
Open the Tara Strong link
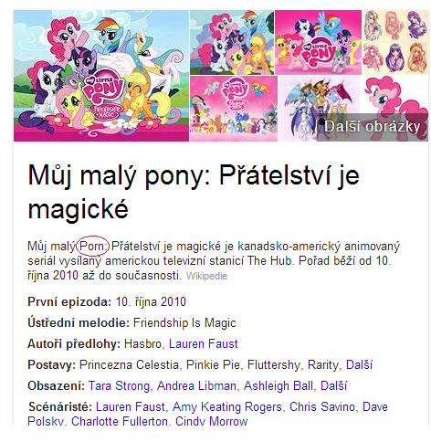click(119, 386)
